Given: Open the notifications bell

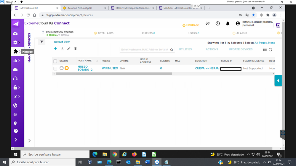Looking at the screenshot, I should pyautogui.click(x=228, y=24).
